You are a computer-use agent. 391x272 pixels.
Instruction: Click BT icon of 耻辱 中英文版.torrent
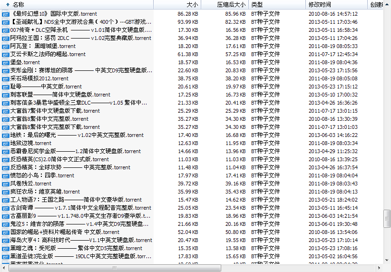point(6,87)
